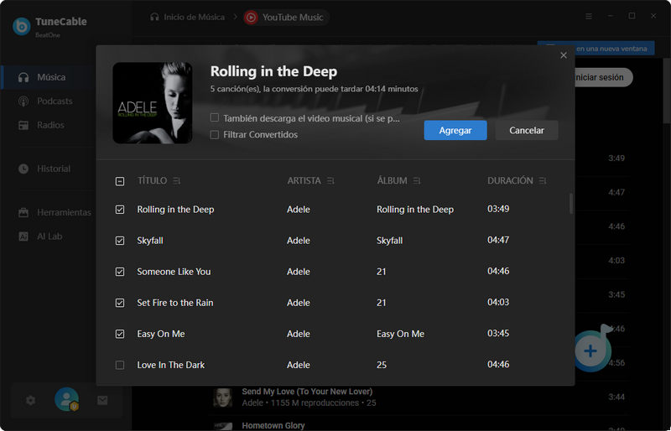
Task: Click the YouTube Music logo icon
Action: 251,17
